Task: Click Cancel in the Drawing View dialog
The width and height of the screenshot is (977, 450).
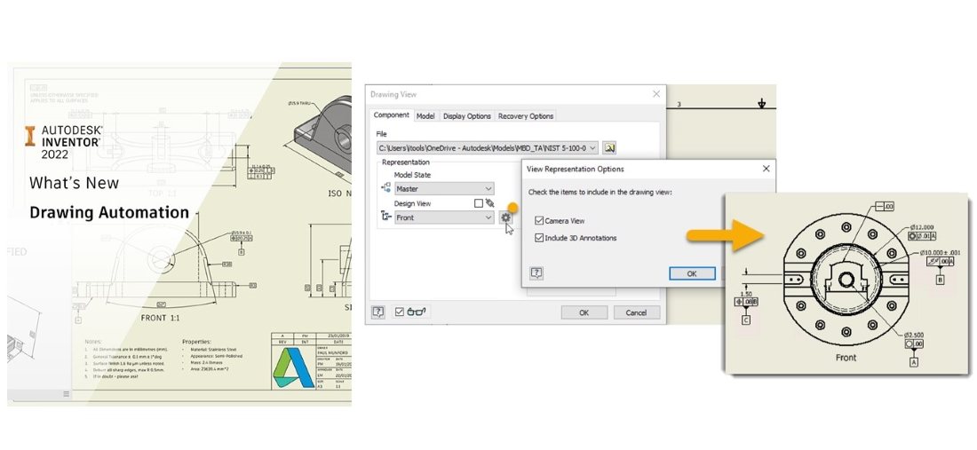Action: [x=636, y=312]
